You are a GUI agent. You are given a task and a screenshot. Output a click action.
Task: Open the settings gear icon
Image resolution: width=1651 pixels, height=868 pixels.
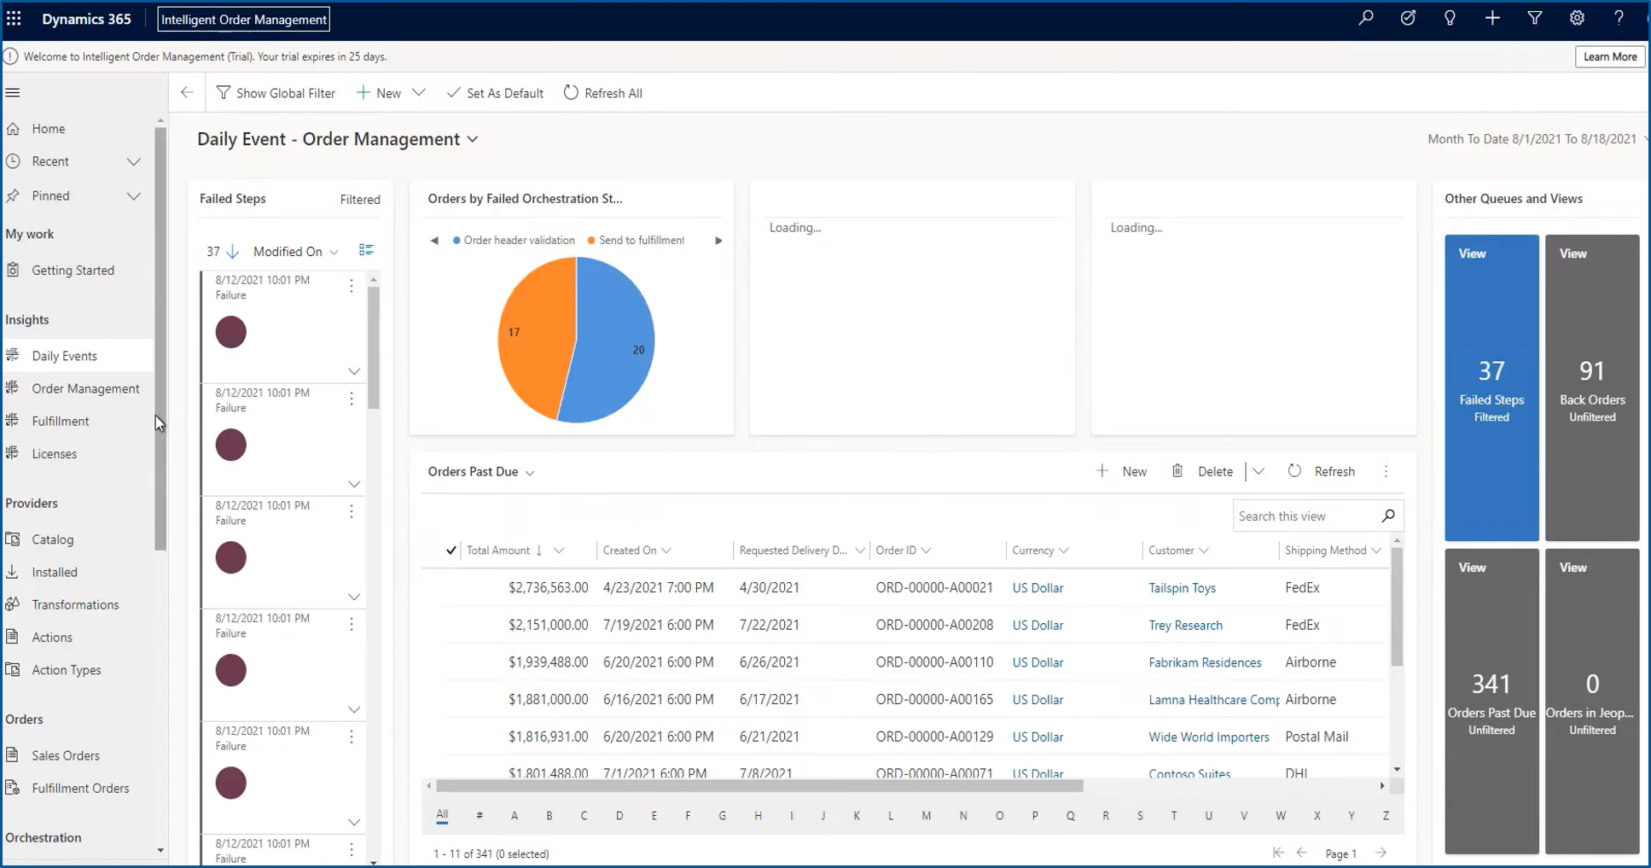(x=1576, y=19)
